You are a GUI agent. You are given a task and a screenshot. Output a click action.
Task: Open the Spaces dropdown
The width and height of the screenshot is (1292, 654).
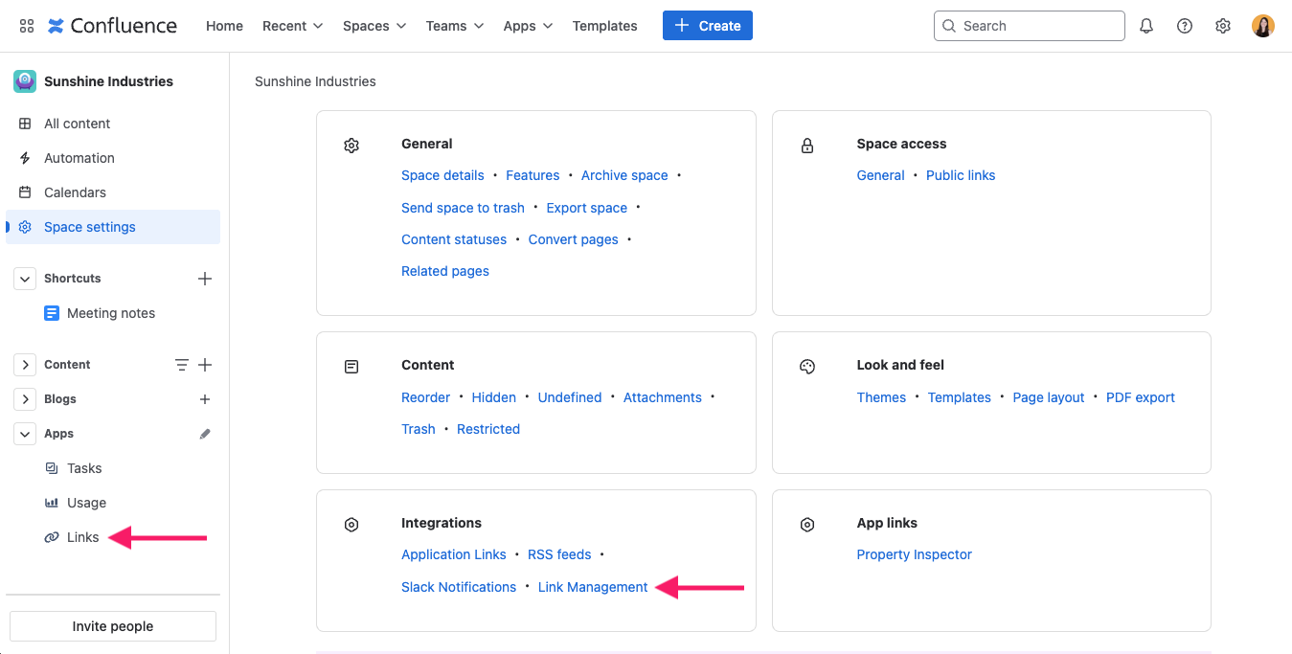374,26
